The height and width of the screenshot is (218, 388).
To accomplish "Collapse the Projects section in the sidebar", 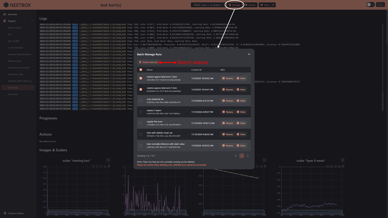I will point(32,21).
